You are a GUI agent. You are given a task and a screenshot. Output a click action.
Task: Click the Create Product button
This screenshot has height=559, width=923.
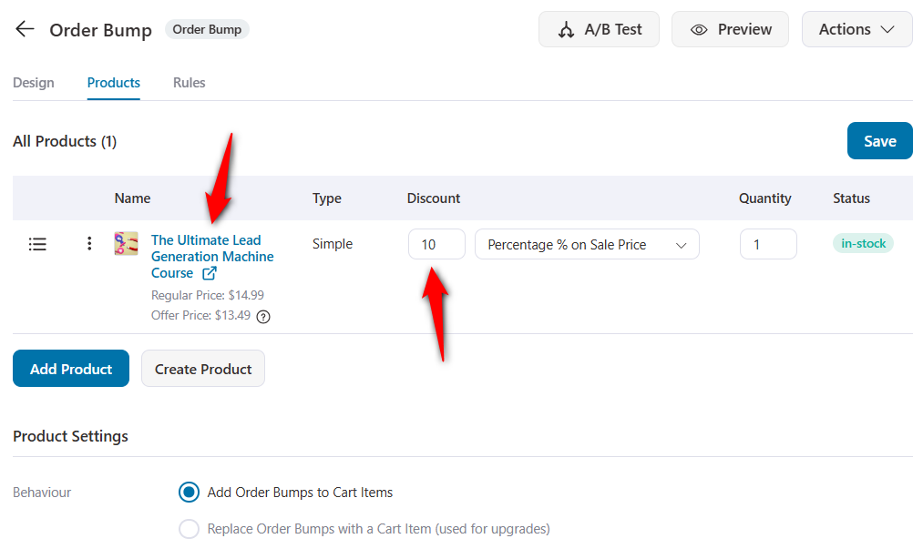pos(203,369)
